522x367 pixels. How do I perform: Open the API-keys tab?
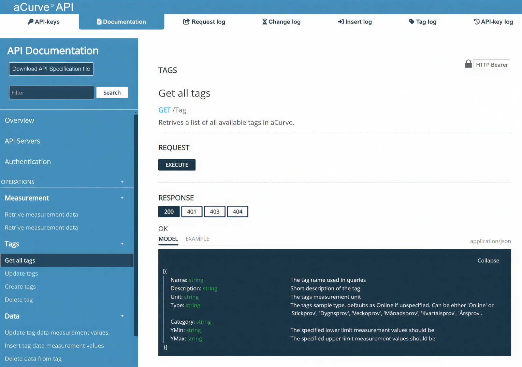tap(43, 22)
